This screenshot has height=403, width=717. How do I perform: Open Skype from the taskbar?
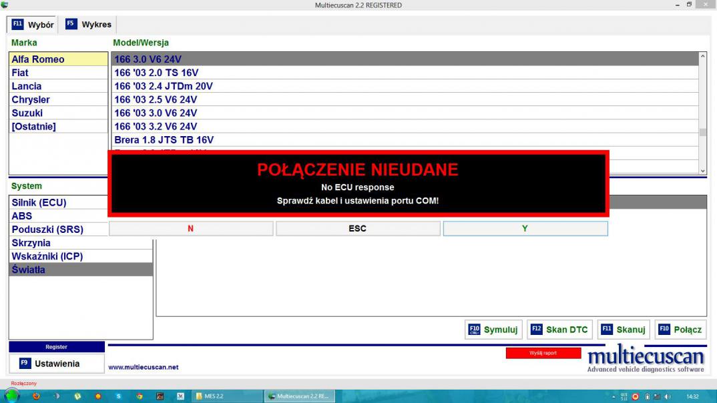pos(118,396)
